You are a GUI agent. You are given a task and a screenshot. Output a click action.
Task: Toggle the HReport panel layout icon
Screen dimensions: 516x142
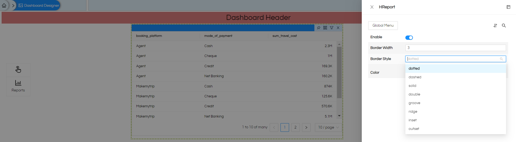[x=508, y=7]
